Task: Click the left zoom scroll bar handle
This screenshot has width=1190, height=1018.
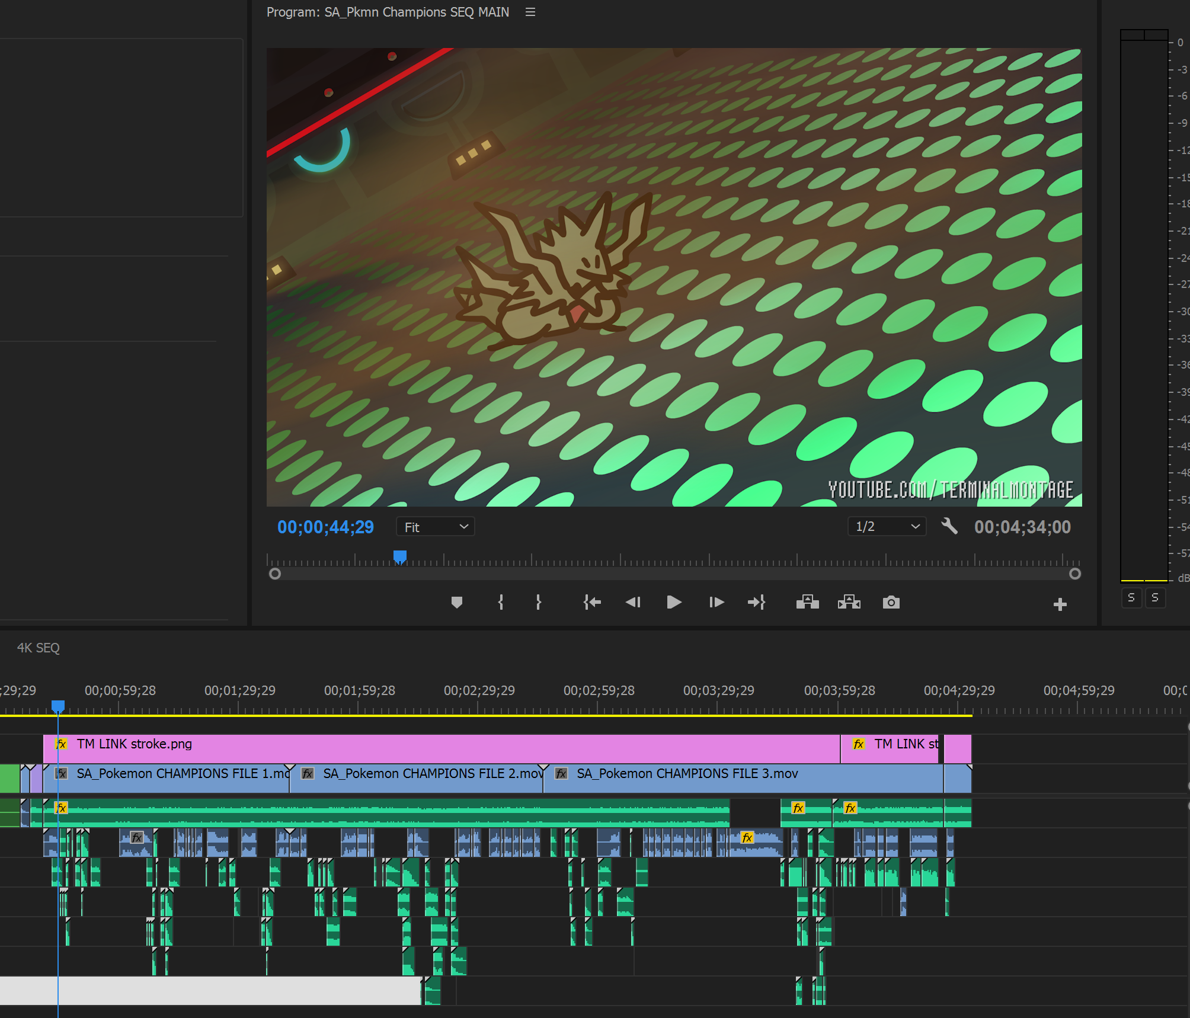Action: coord(274,574)
